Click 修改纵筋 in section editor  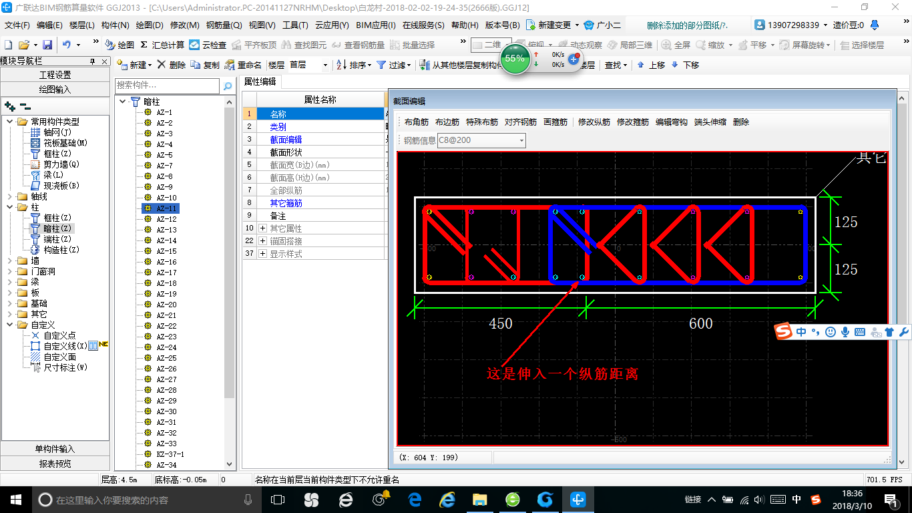click(x=594, y=122)
